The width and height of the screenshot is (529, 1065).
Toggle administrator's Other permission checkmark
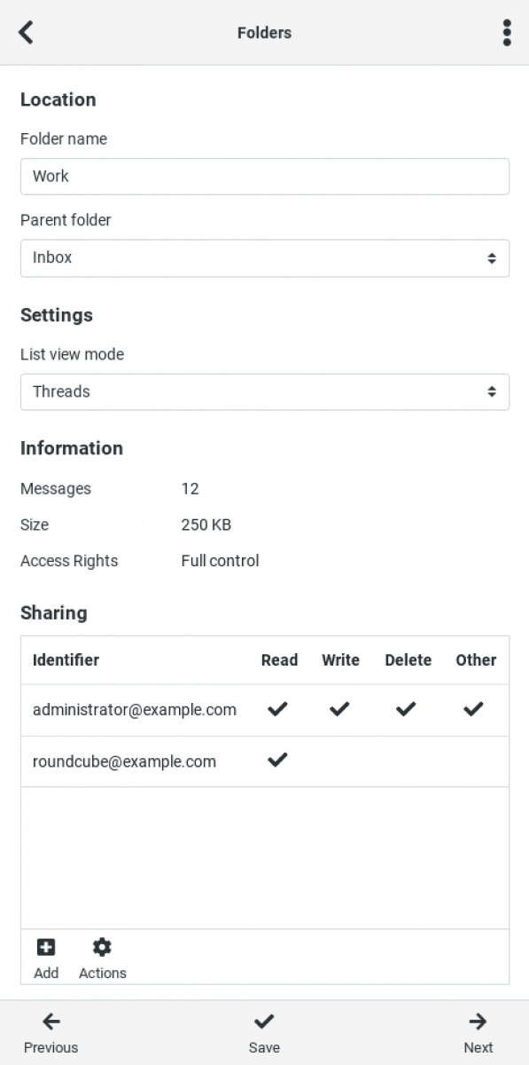click(x=474, y=709)
